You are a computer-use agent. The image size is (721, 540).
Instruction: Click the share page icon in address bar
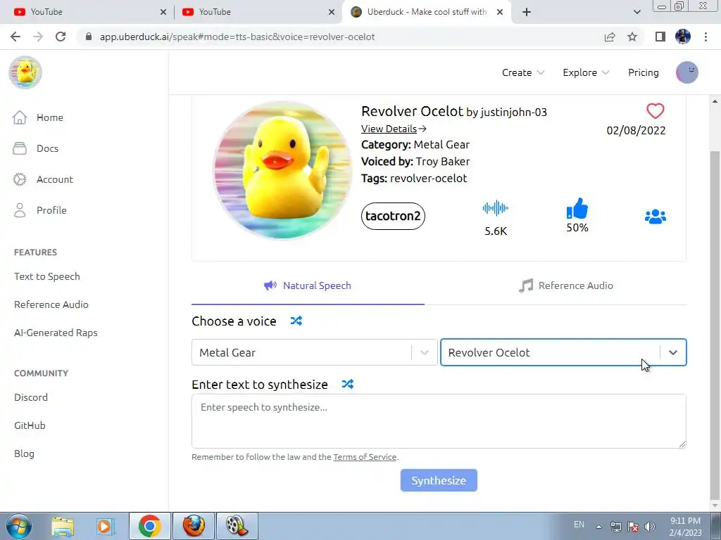tap(610, 37)
